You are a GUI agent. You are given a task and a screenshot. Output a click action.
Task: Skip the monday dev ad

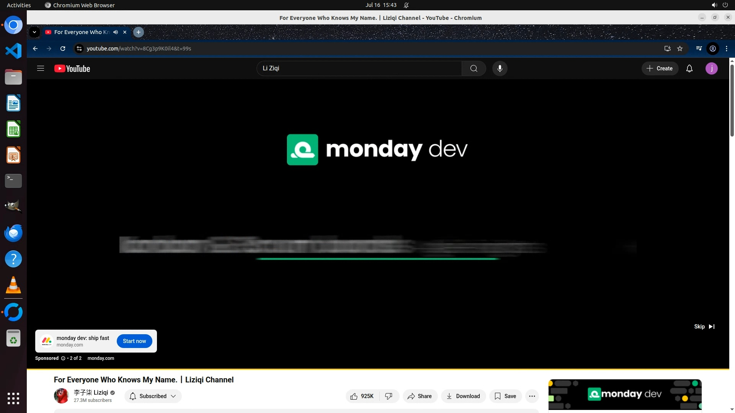tap(704, 327)
